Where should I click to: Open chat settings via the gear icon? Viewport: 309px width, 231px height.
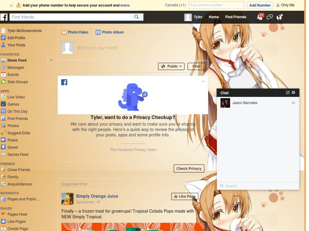click(293, 93)
